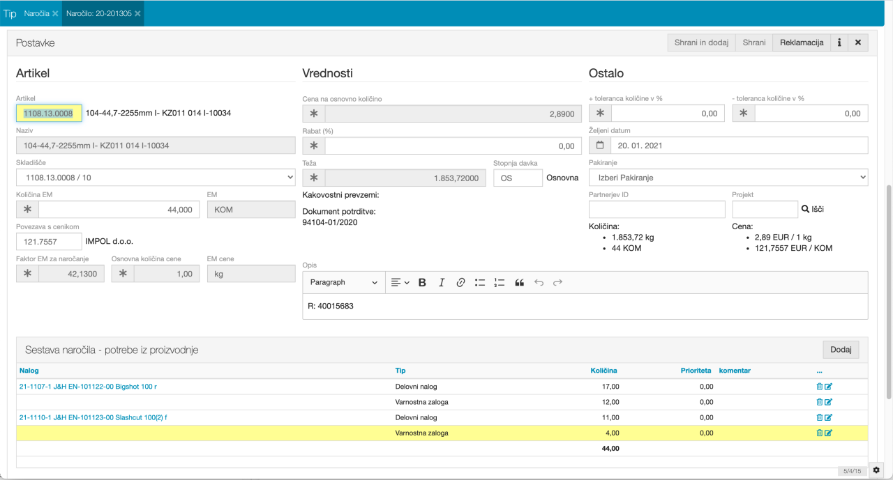Select the Naročilo: 20-201305 tab

(x=98, y=13)
